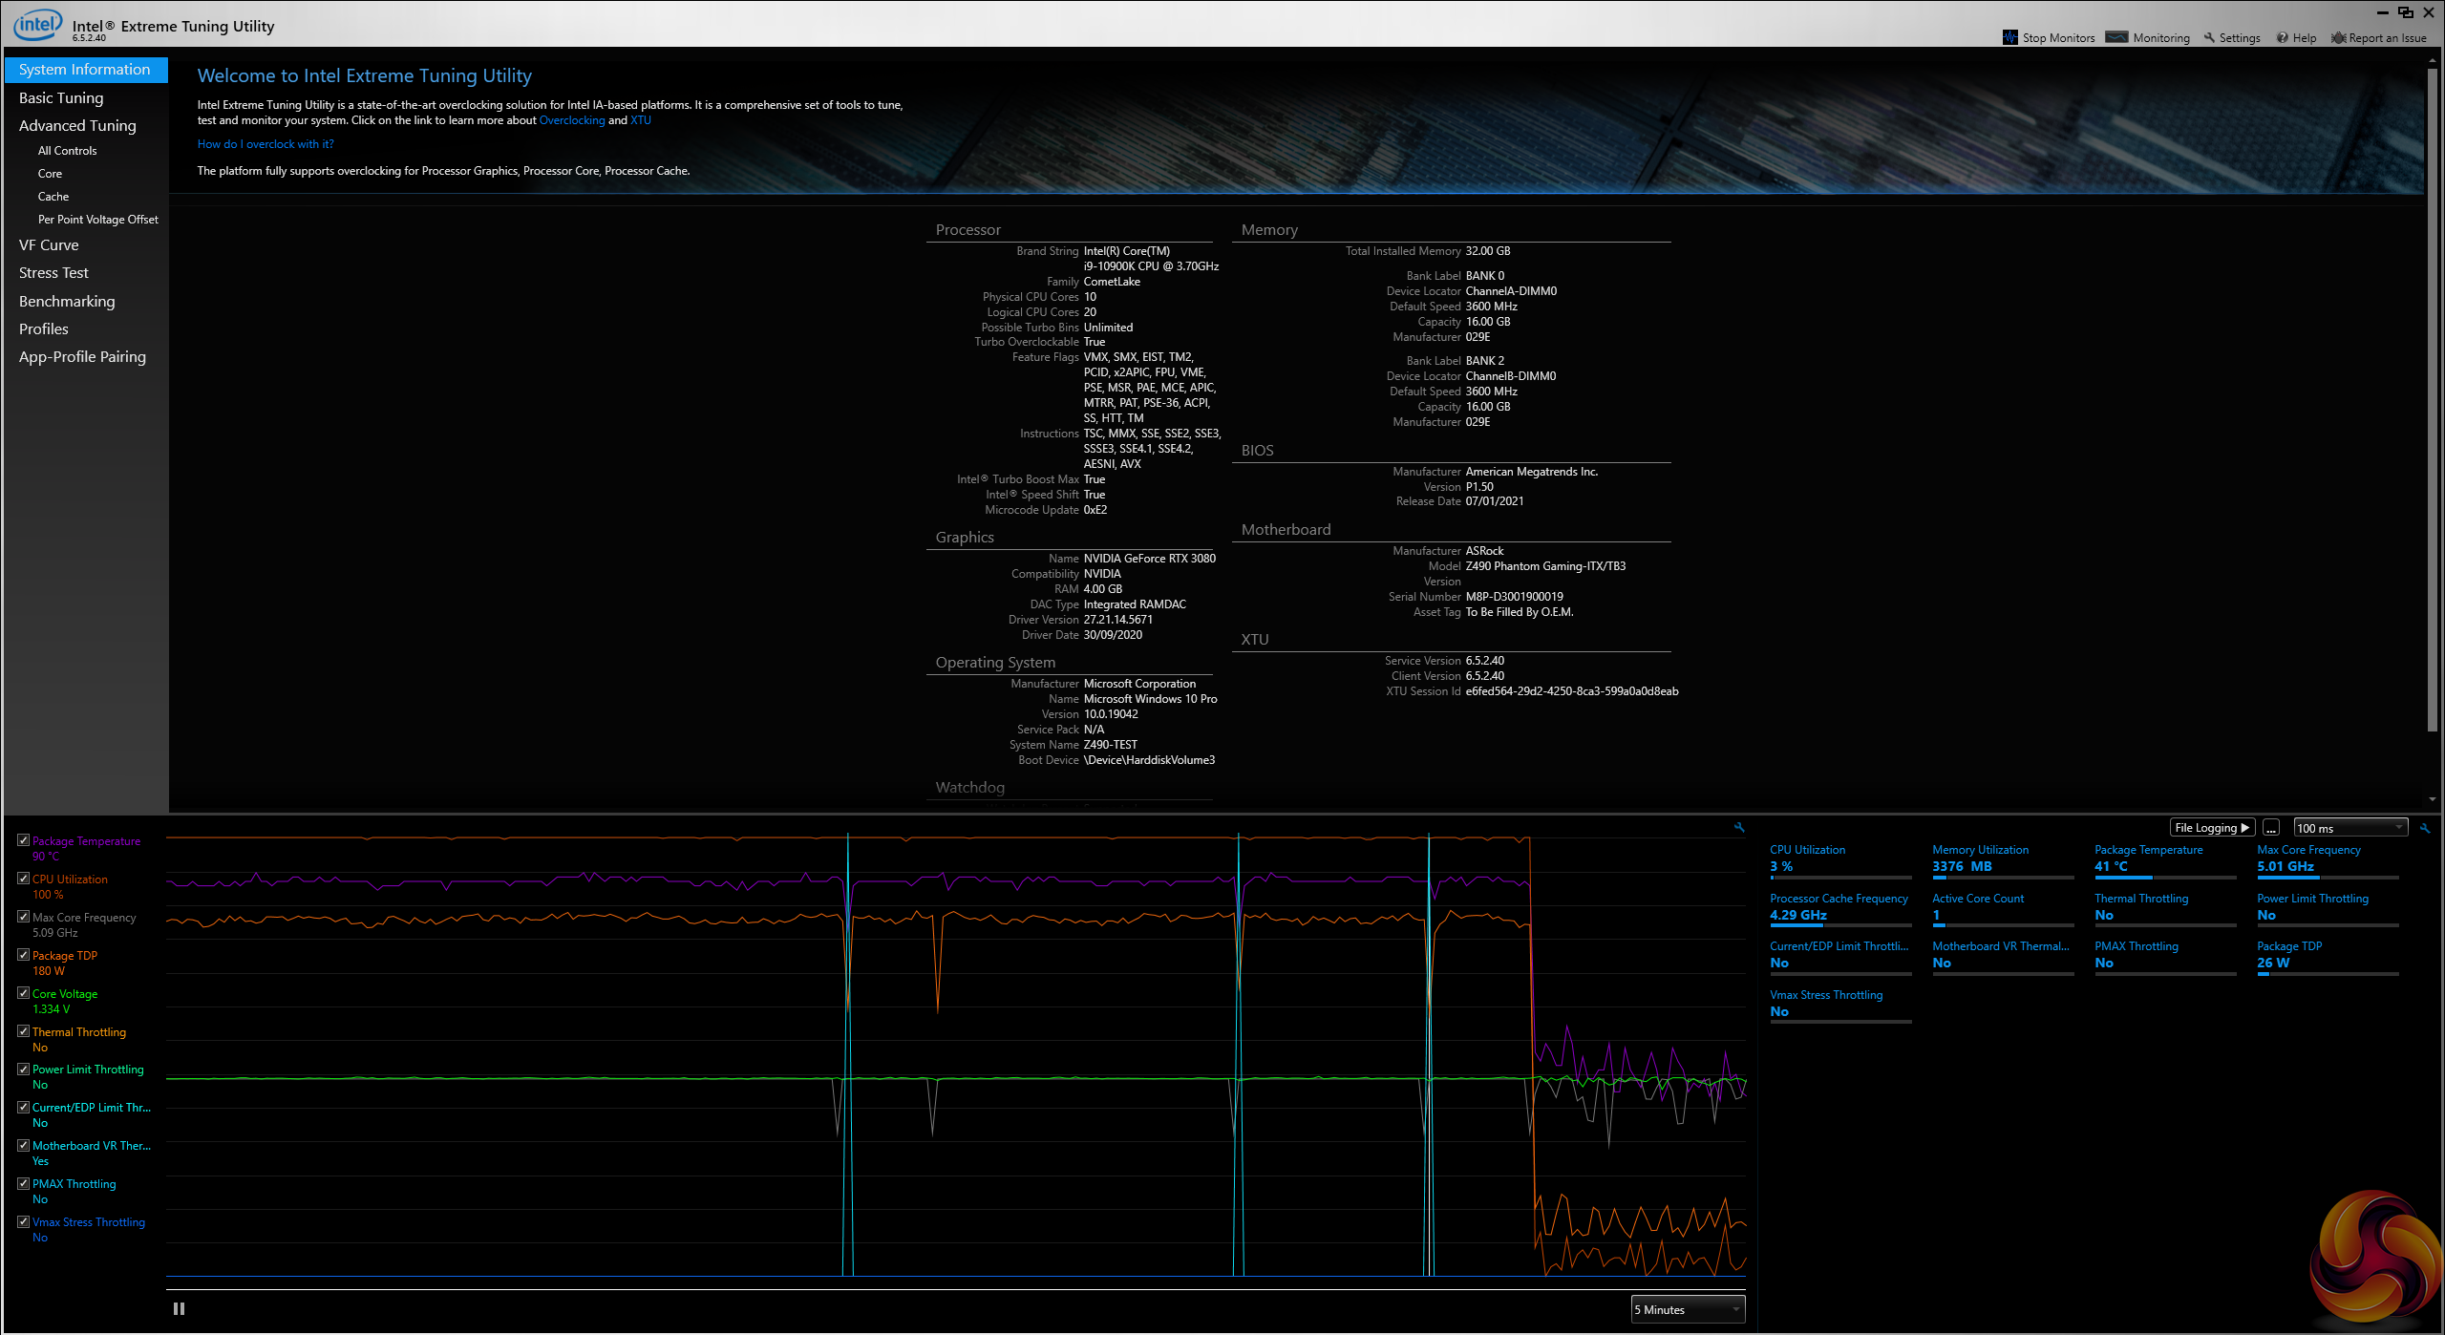Viewport: 2445px width, 1335px height.
Task: Select Benchmarking in the left sidebar
Action: point(67,301)
